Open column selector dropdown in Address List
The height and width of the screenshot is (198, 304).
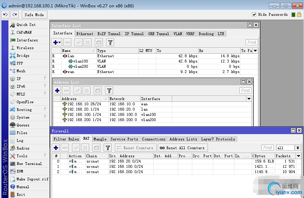tap(249, 99)
